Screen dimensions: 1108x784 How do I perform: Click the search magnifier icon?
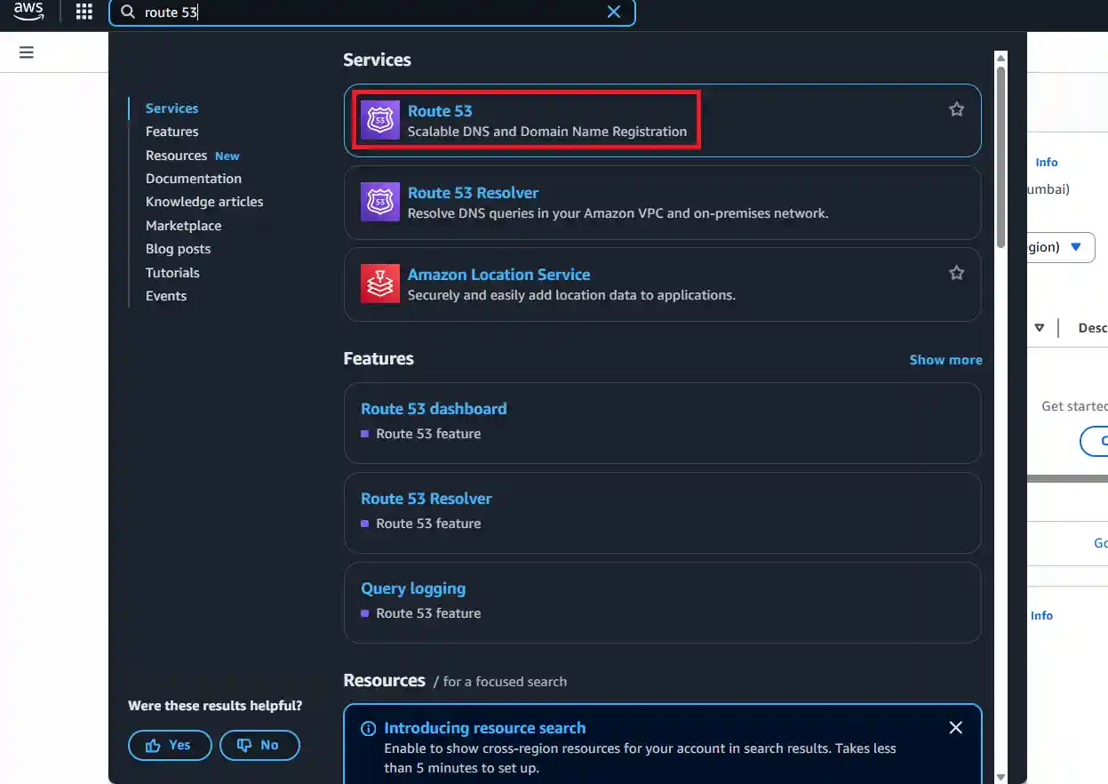click(128, 12)
